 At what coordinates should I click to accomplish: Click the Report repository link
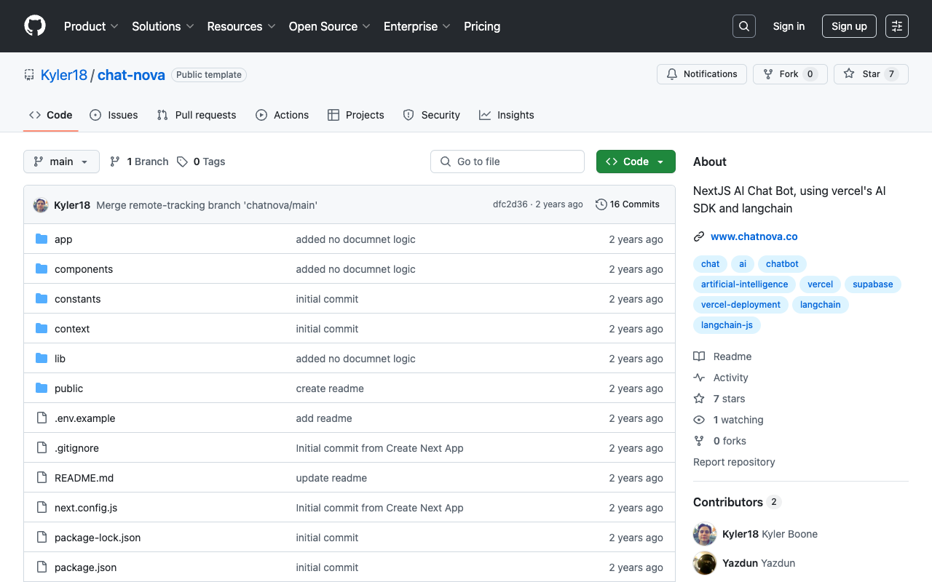coord(734,462)
